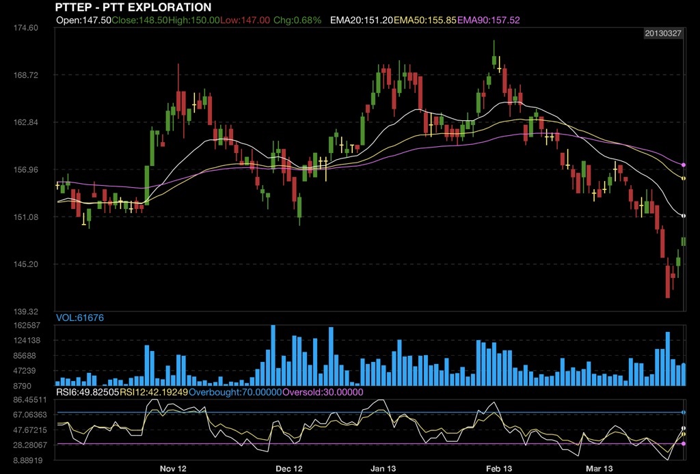Click the 28.28067 RSI axis label
The width and height of the screenshot is (700, 474).
[x=30, y=445]
